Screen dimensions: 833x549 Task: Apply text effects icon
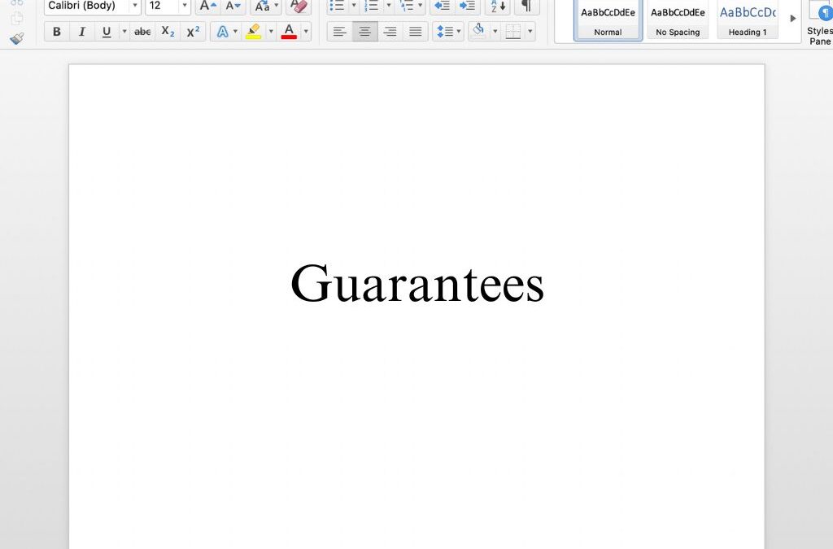coord(223,32)
